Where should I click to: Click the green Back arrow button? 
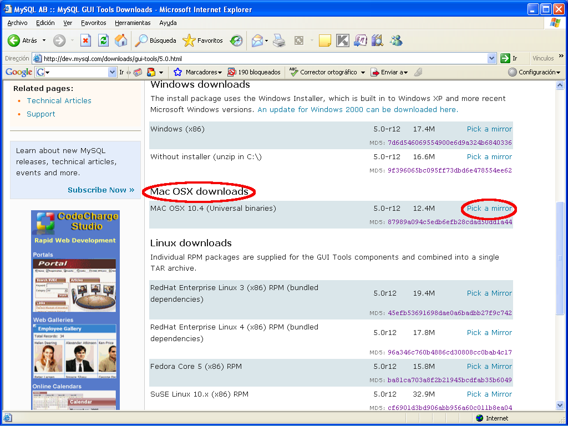[14, 40]
